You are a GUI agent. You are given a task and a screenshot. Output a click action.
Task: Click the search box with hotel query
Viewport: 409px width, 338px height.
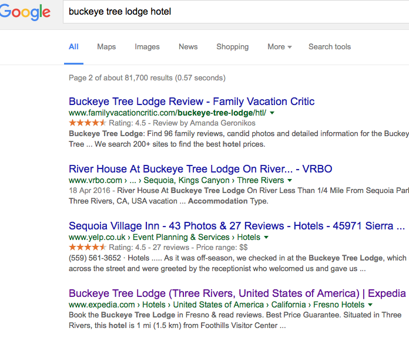pos(235,12)
